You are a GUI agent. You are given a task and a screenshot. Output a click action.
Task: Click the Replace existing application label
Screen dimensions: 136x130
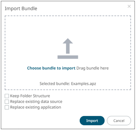coord(36,107)
